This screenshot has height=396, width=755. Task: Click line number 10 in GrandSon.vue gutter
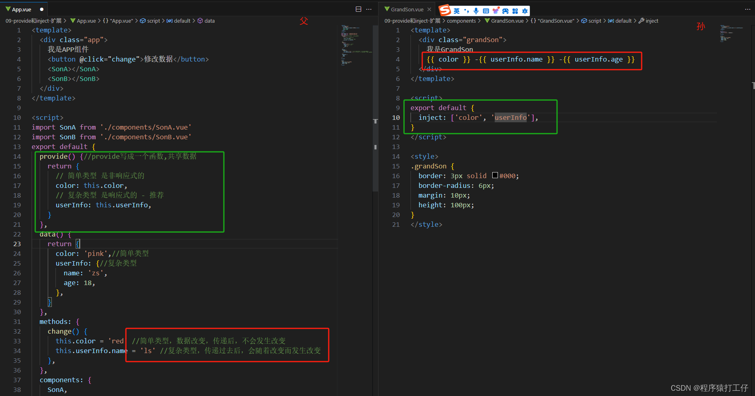pos(396,117)
